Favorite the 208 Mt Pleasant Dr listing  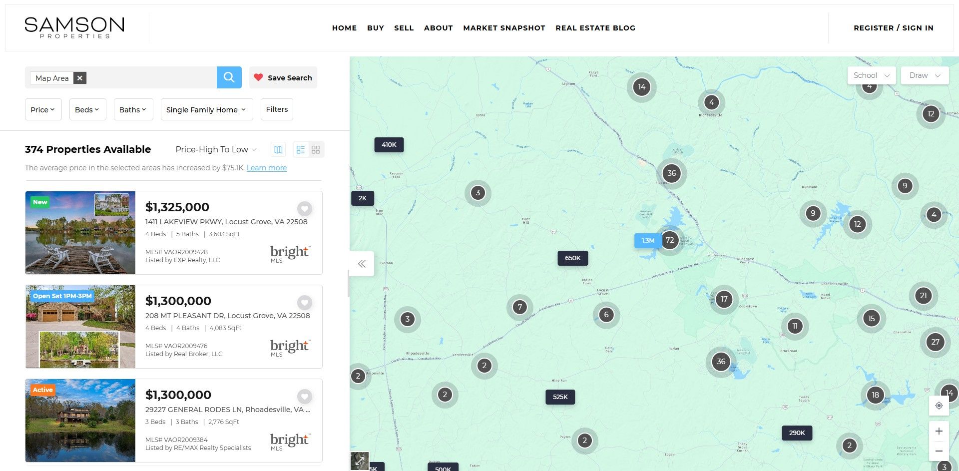(x=305, y=302)
